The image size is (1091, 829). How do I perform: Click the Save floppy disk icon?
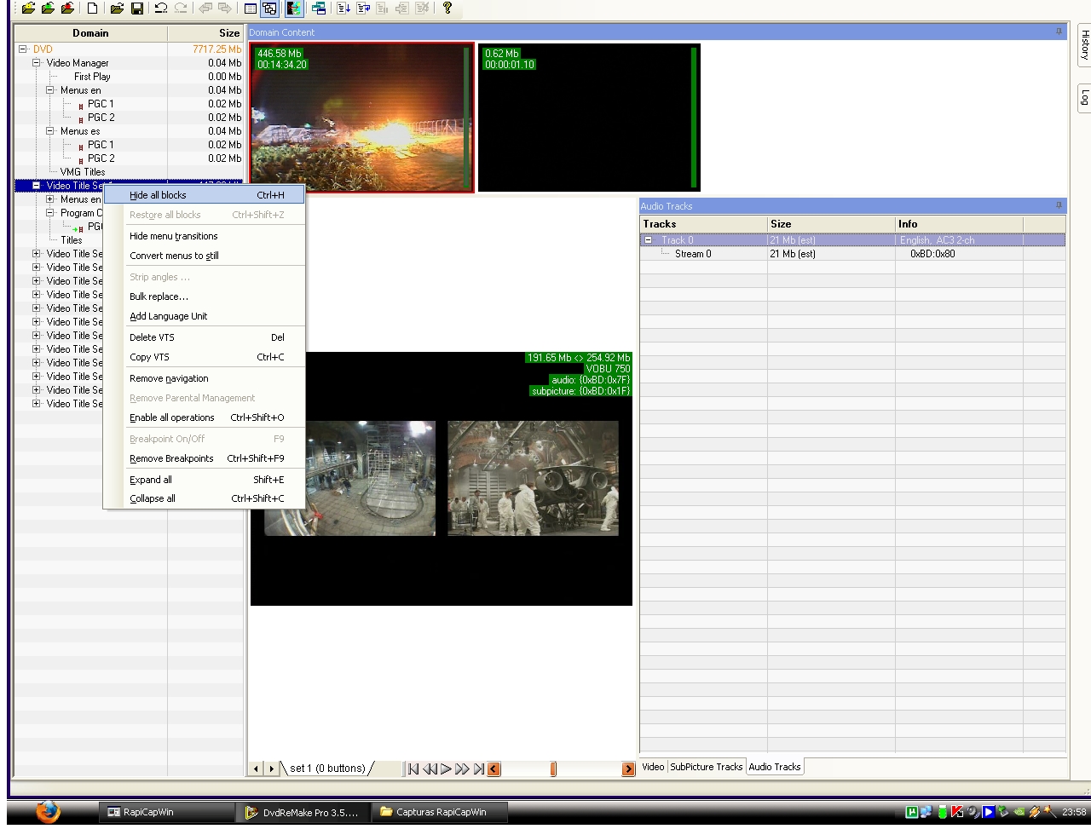point(136,9)
